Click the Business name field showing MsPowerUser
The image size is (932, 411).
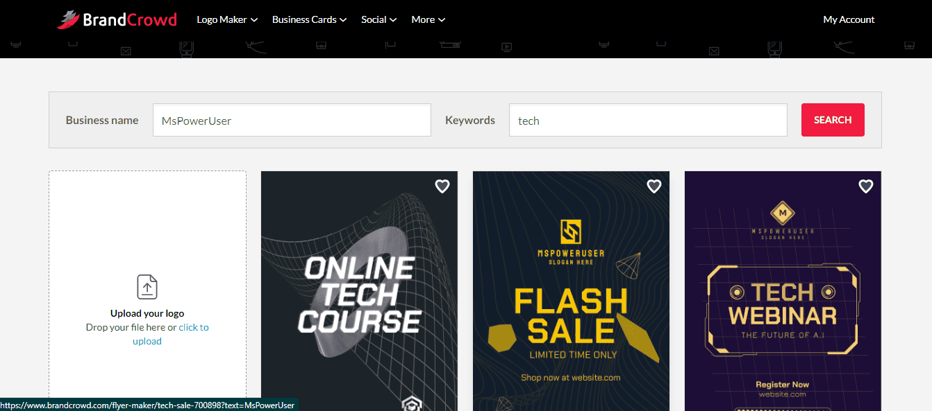pyautogui.click(x=291, y=119)
